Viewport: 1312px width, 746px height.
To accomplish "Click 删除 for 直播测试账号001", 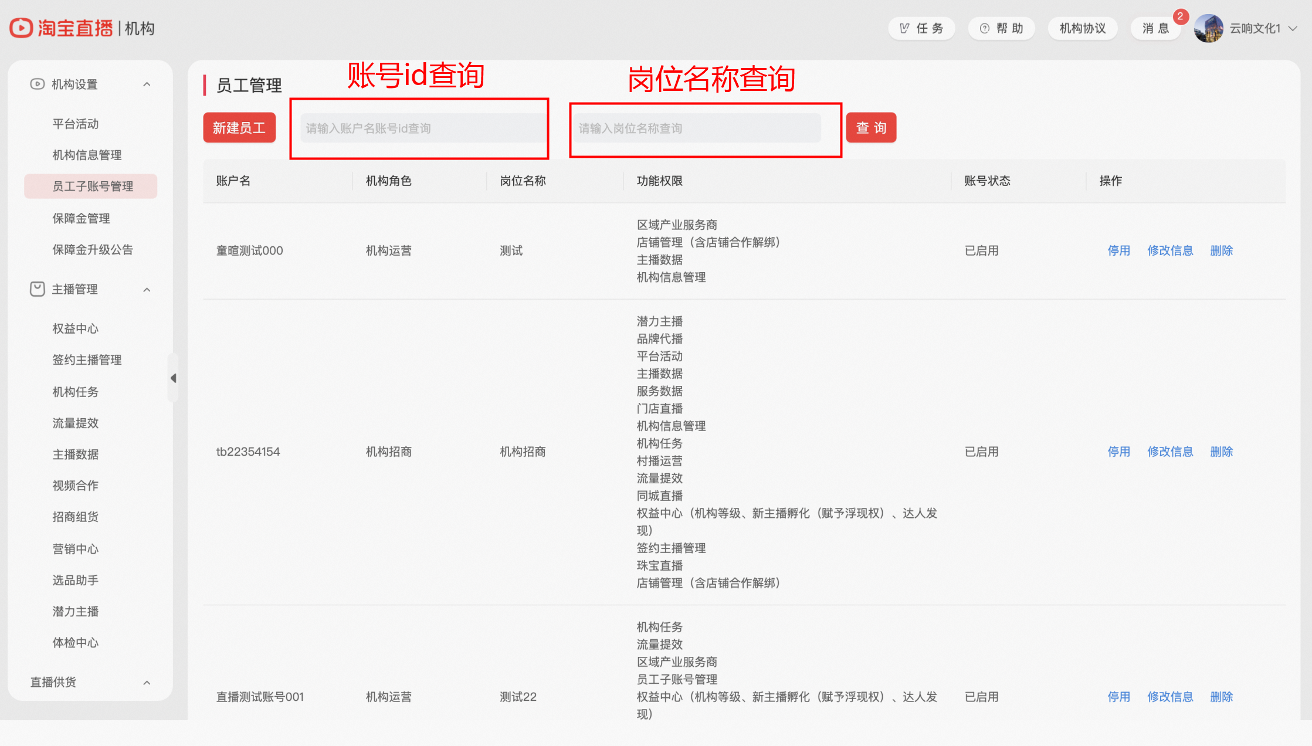I will (x=1222, y=697).
